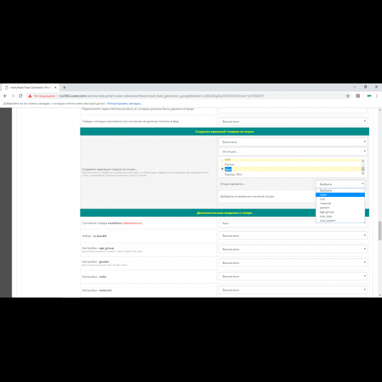Choose size_system from the dropdown list

[x=328, y=220]
